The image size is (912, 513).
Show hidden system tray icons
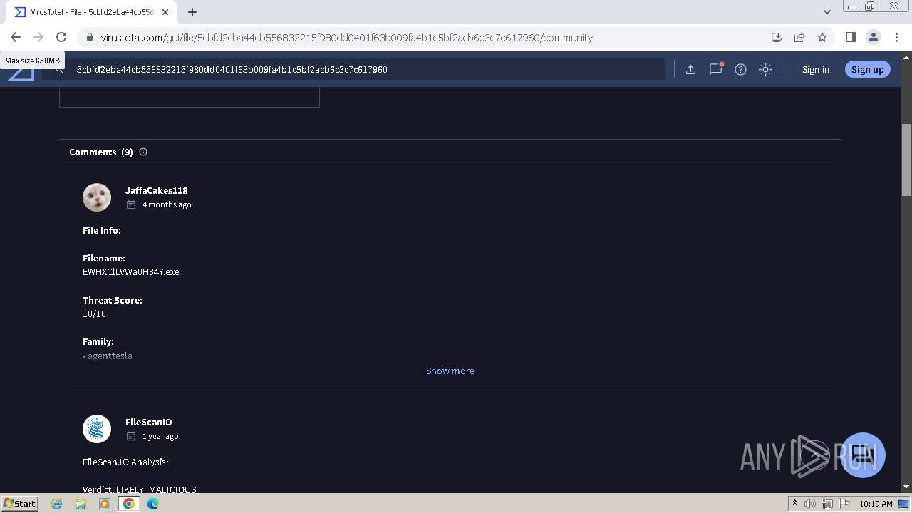(794, 504)
